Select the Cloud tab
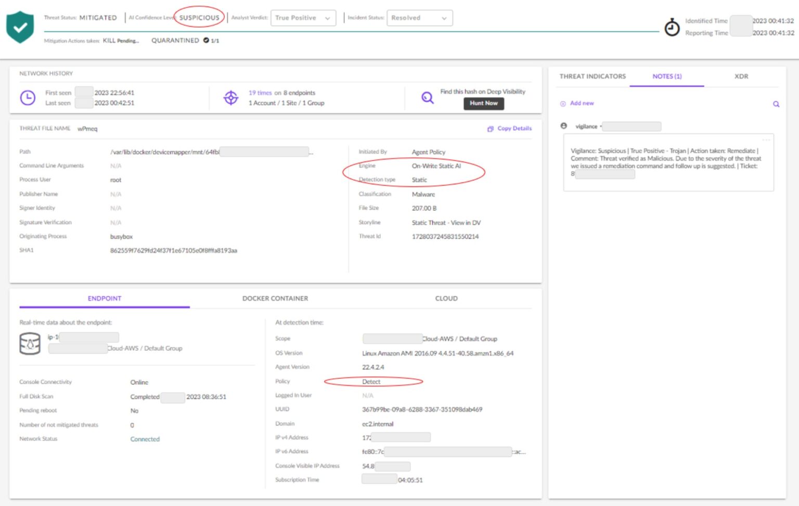This screenshot has height=506, width=799. (x=446, y=299)
